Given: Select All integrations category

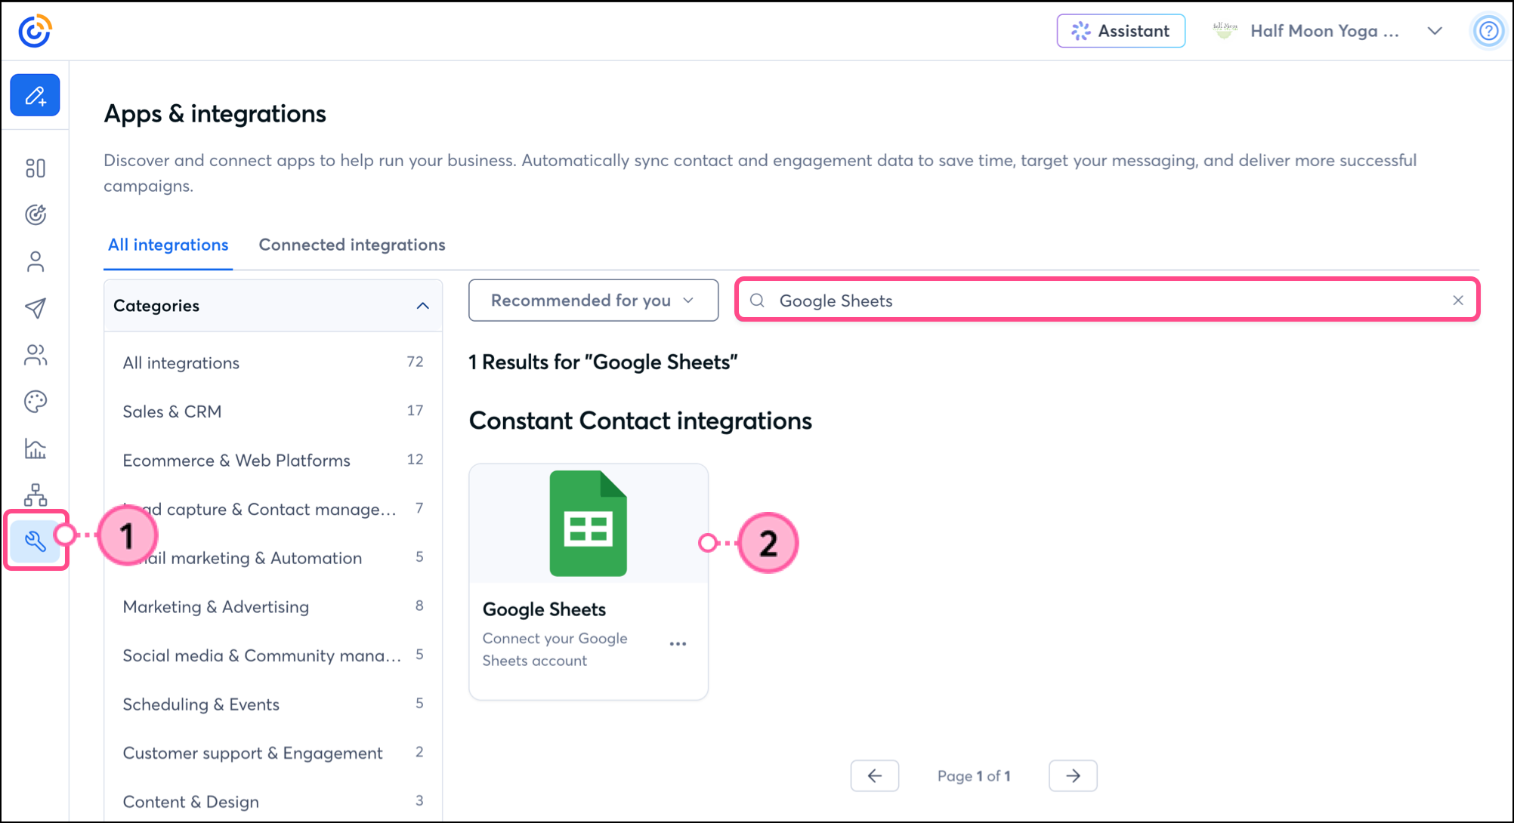Looking at the screenshot, I should pos(273,362).
